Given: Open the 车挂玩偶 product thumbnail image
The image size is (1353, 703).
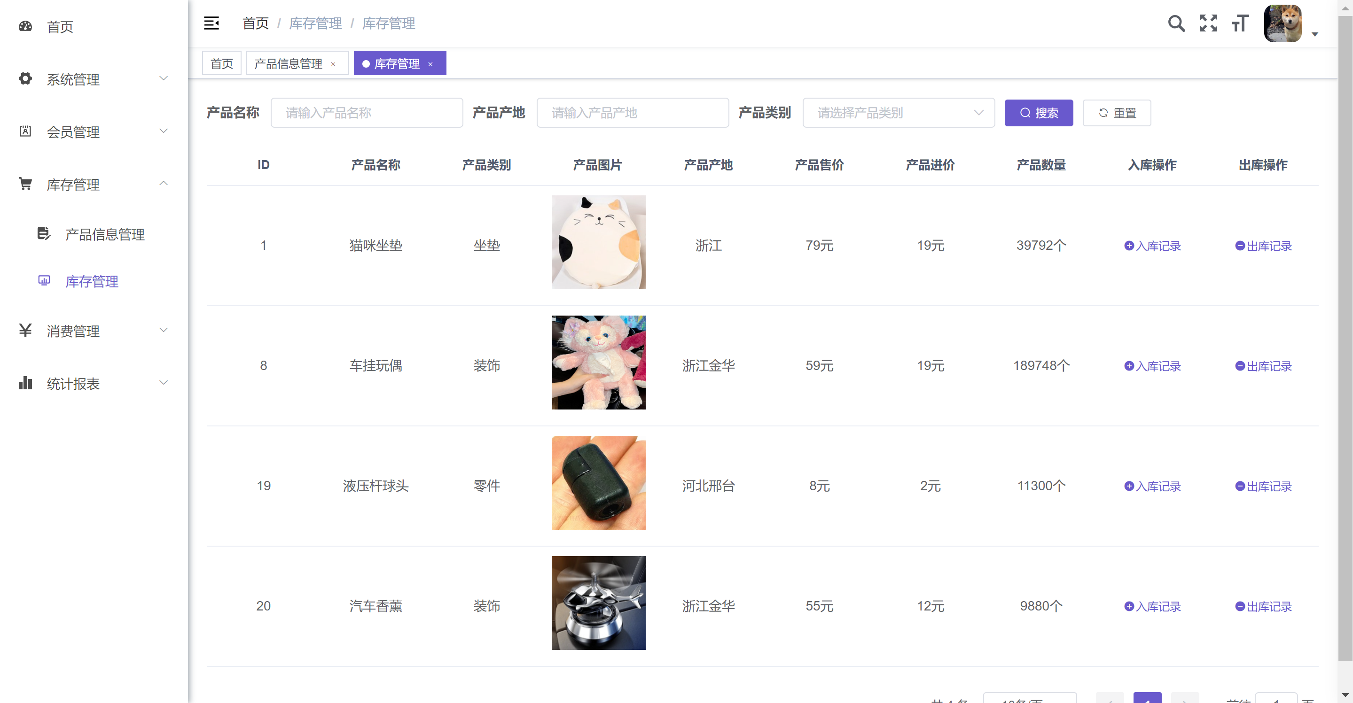Looking at the screenshot, I should (598, 362).
